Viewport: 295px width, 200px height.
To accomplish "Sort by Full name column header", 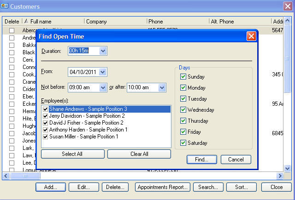I will pos(53,22).
